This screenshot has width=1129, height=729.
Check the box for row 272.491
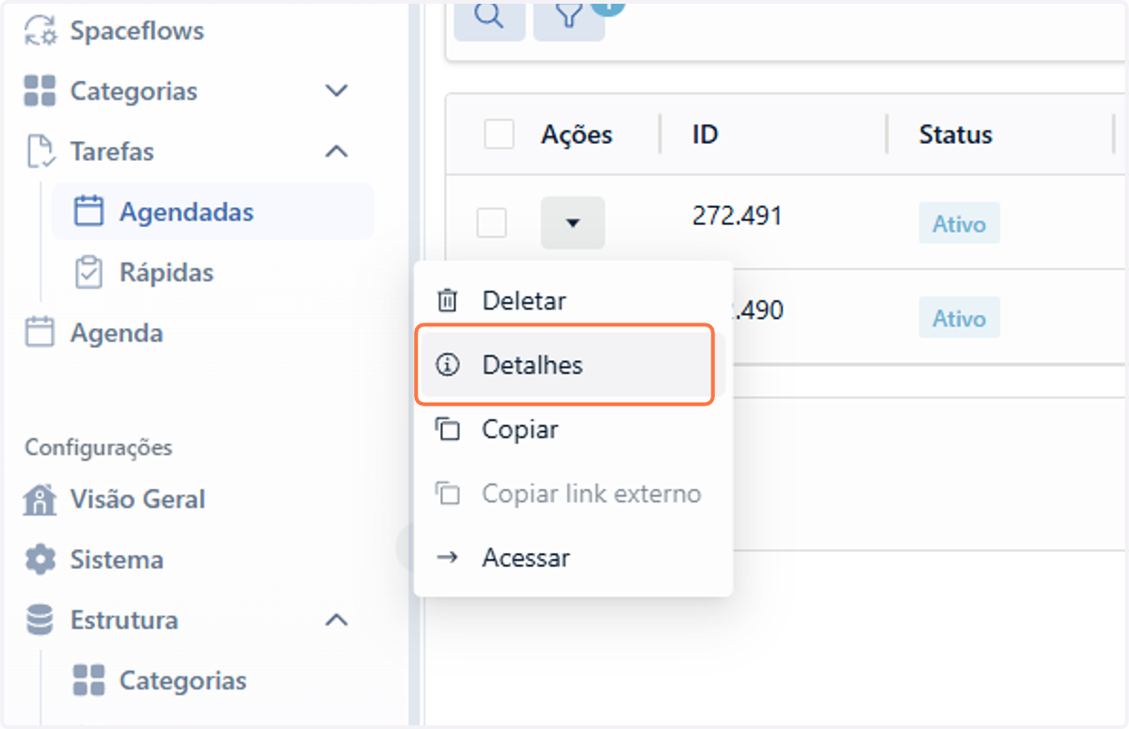coord(491,224)
